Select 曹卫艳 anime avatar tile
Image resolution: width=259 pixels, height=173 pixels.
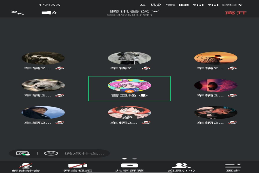(129, 86)
